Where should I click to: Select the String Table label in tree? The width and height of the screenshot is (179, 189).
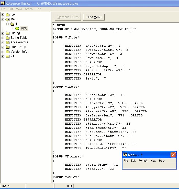click(x=19, y=38)
